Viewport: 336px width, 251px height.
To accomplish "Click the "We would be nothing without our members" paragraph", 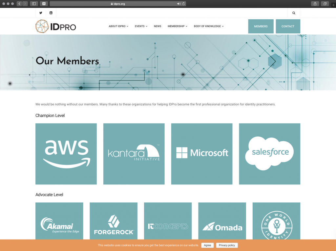I will (x=155, y=105).
